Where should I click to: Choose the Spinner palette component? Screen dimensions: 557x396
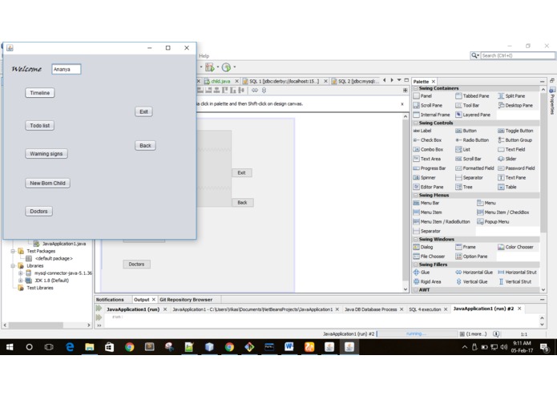click(x=424, y=177)
